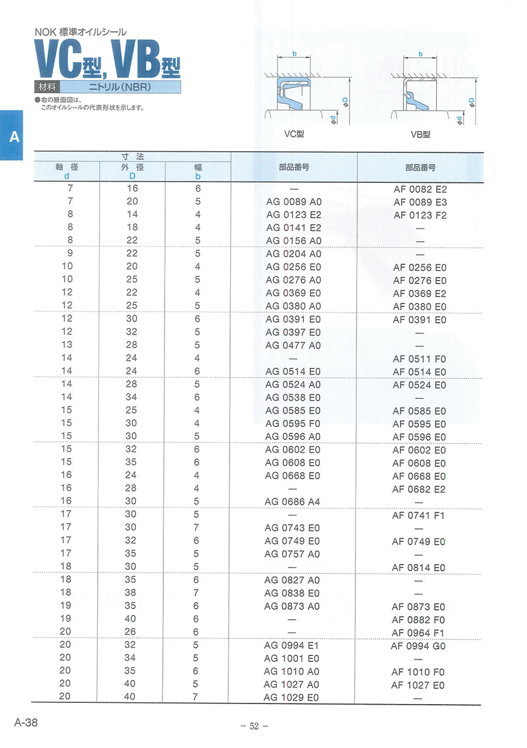Image resolution: width=527 pixels, height=748 pixels.
Task: Select part number AF 0741 F1
Action: pos(419,515)
